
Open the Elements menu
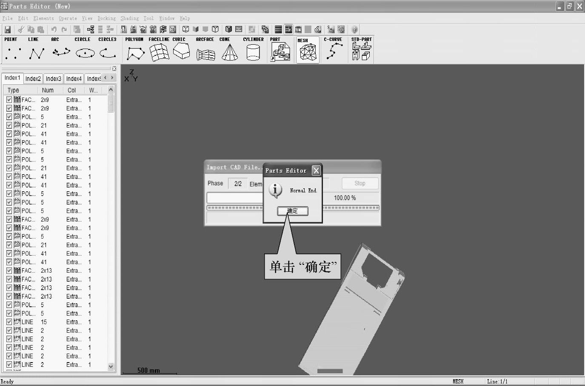click(x=43, y=18)
